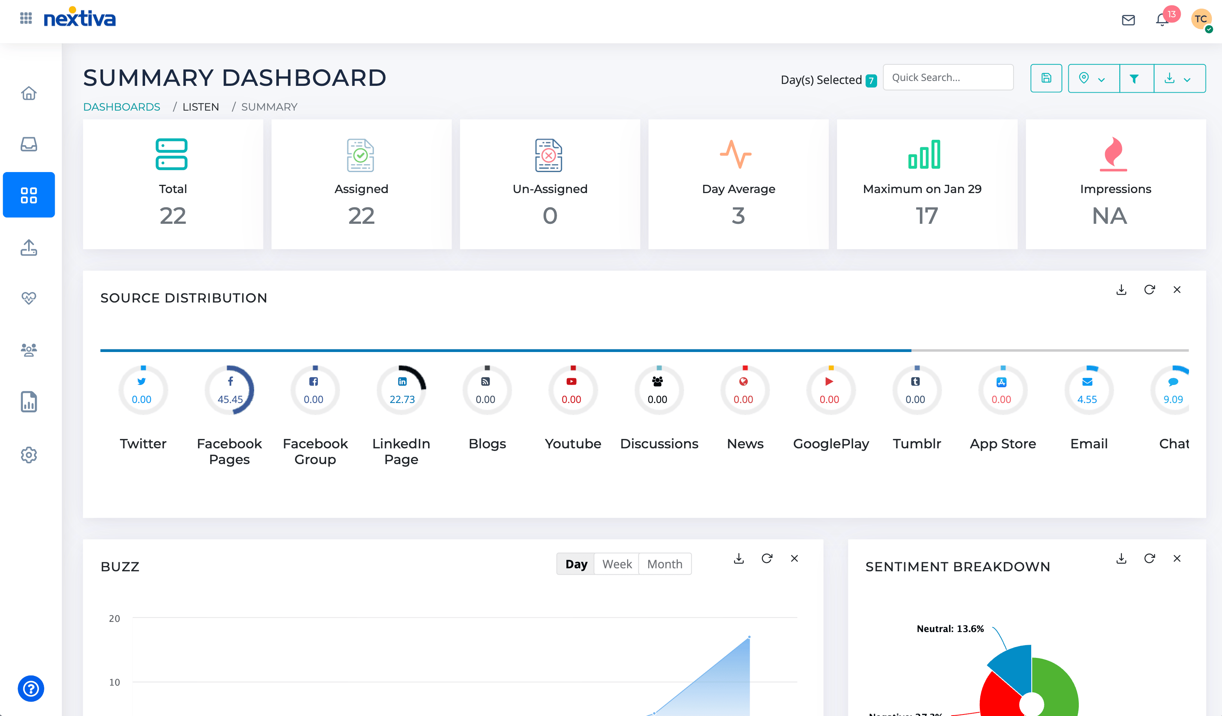The image size is (1222, 716).
Task: Open the apps grid launcher icon
Action: click(x=26, y=18)
